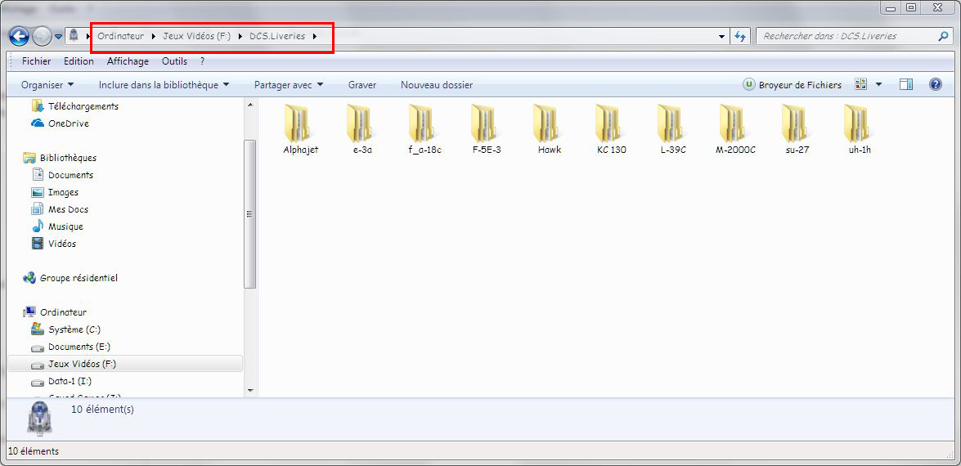Open the uh-1h folder
Viewport: 961px width, 466px height.
[860, 128]
